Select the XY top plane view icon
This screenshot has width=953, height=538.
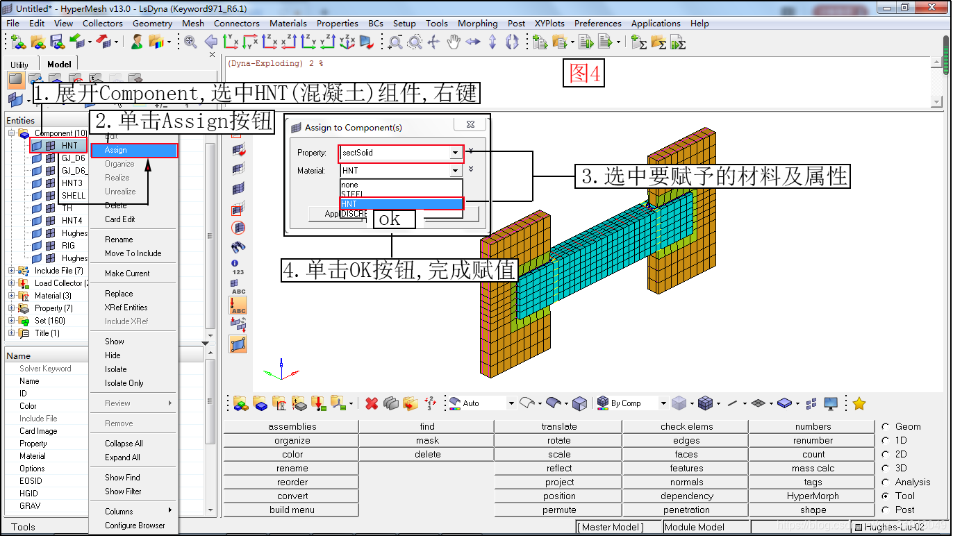231,42
